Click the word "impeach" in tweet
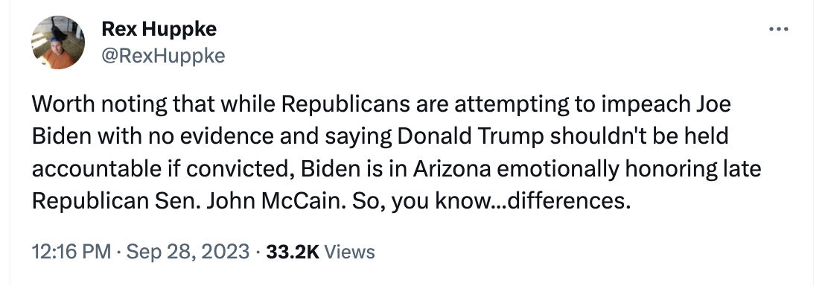Viewport: 828px width, 286px height. coord(637,105)
